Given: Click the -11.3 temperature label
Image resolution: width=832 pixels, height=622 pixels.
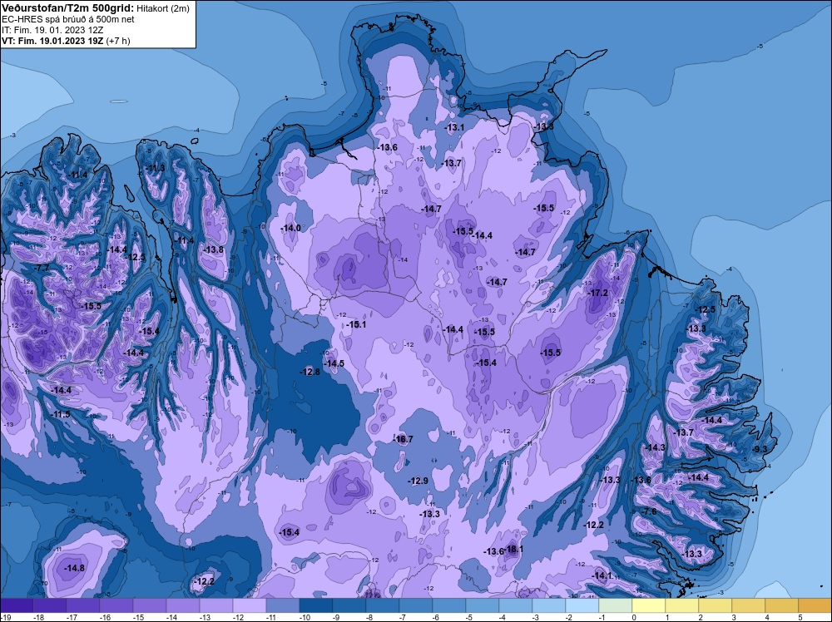Looking at the screenshot, I should pyautogui.click(x=155, y=168).
